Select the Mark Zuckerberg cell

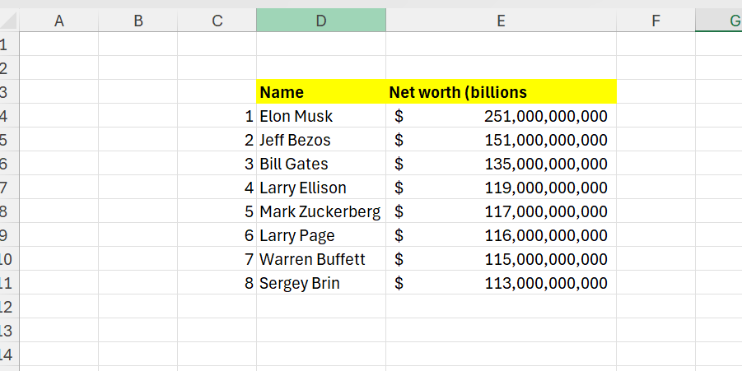pyautogui.click(x=320, y=211)
